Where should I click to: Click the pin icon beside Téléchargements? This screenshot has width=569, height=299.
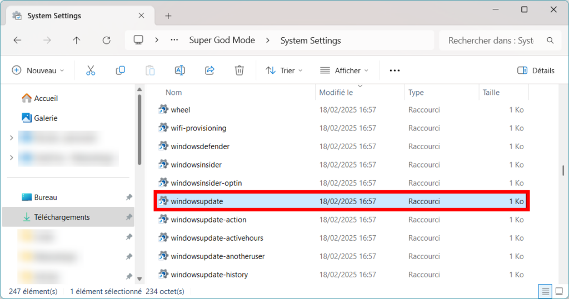click(x=129, y=217)
